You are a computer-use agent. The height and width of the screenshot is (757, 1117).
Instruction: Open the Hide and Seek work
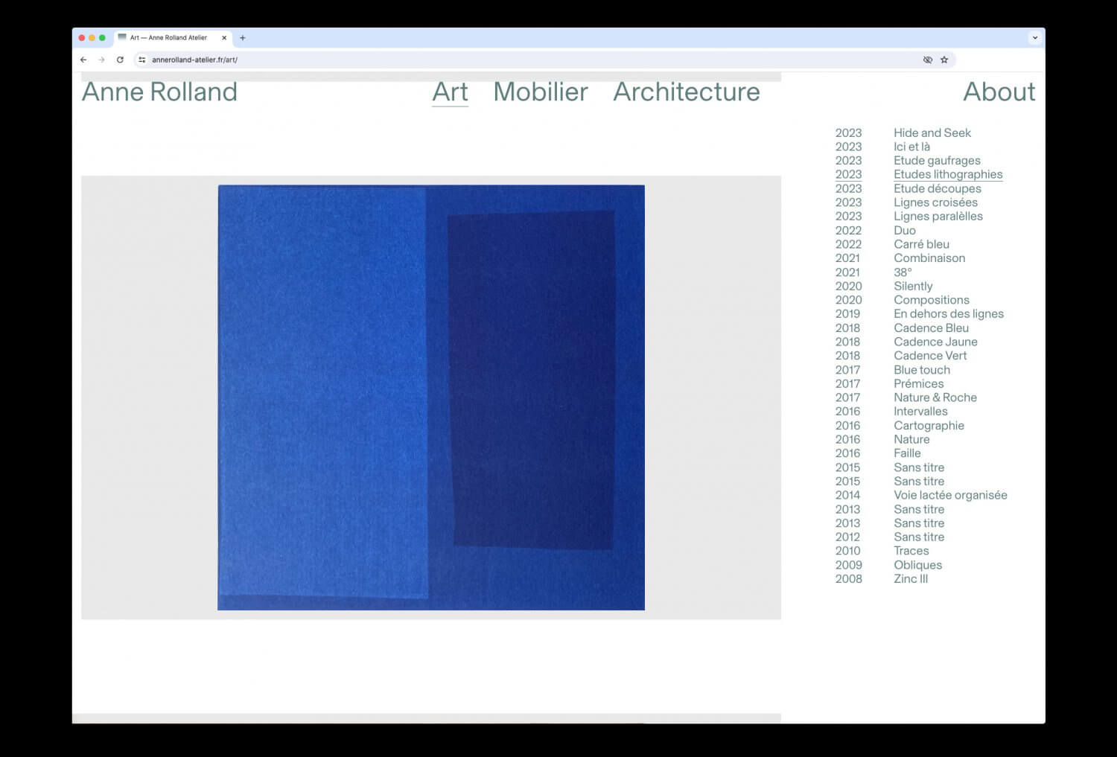click(932, 132)
